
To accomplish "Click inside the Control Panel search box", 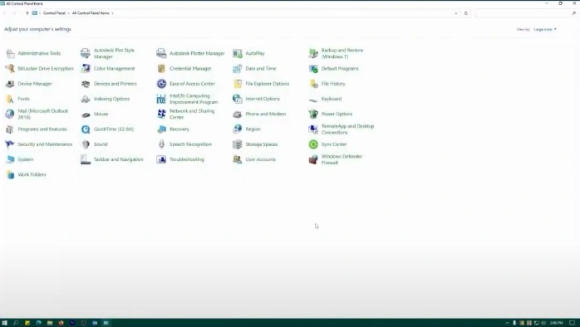I will 523,13.
